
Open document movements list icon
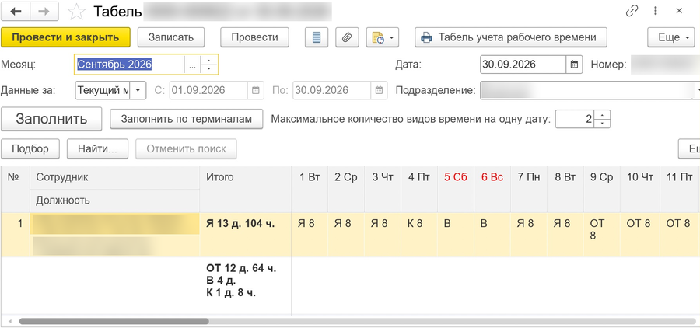(317, 37)
